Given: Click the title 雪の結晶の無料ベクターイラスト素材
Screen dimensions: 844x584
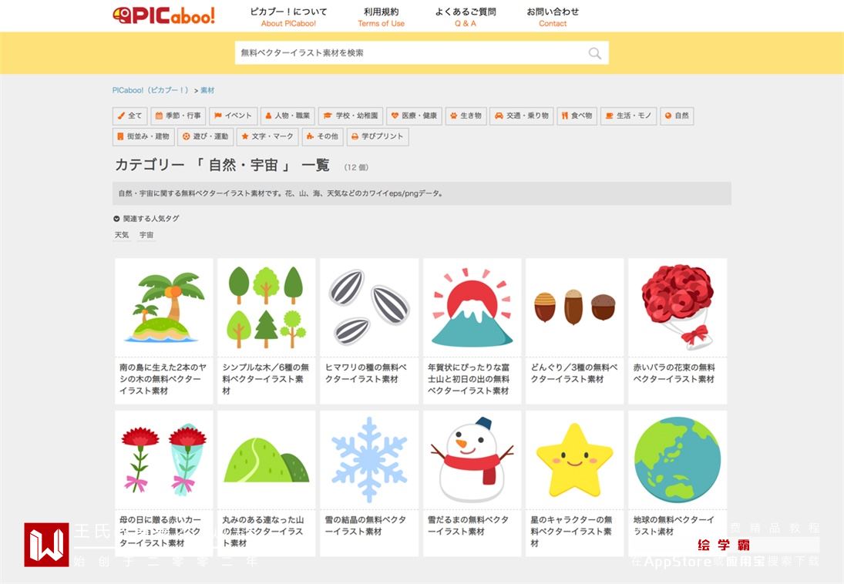Looking at the screenshot, I should 366,526.
